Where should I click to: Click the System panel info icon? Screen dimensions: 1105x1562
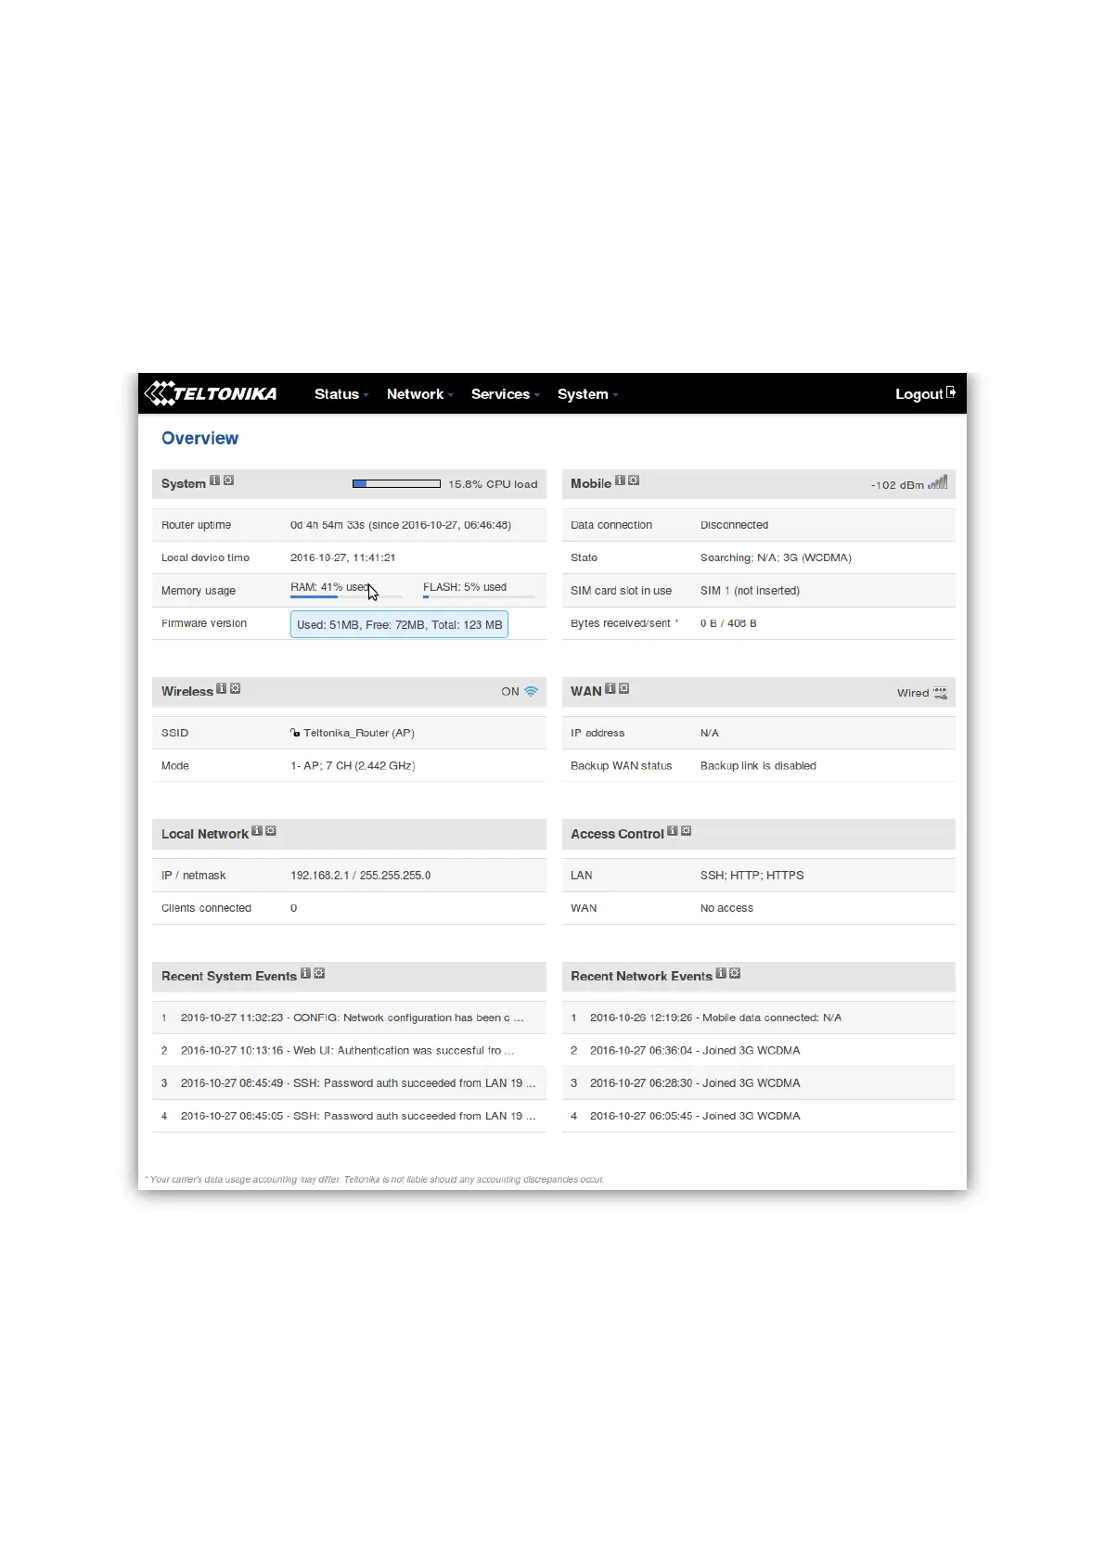214,480
